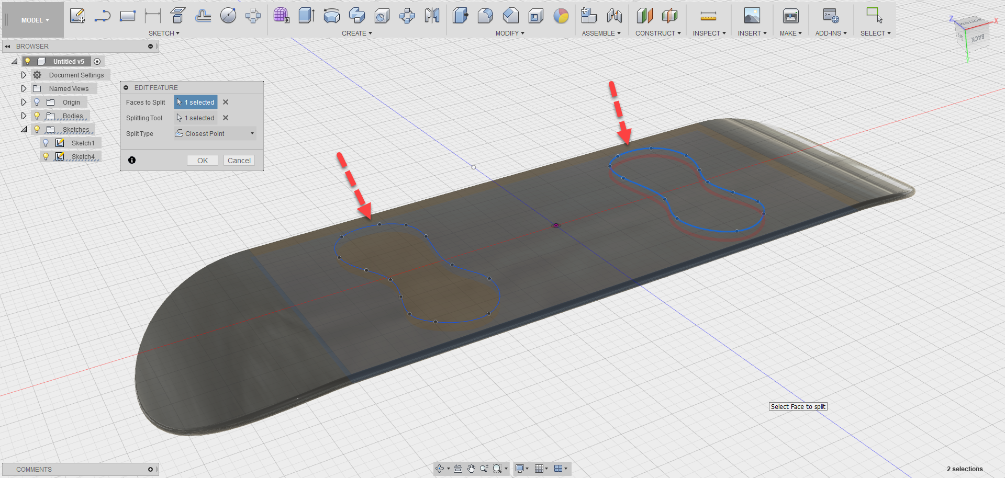The image size is (1005, 478).
Task: Select the Appearance sphere icon in Modify
Action: click(561, 16)
